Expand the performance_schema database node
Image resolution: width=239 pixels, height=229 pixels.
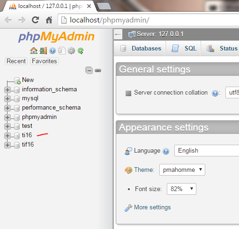click(x=7, y=108)
